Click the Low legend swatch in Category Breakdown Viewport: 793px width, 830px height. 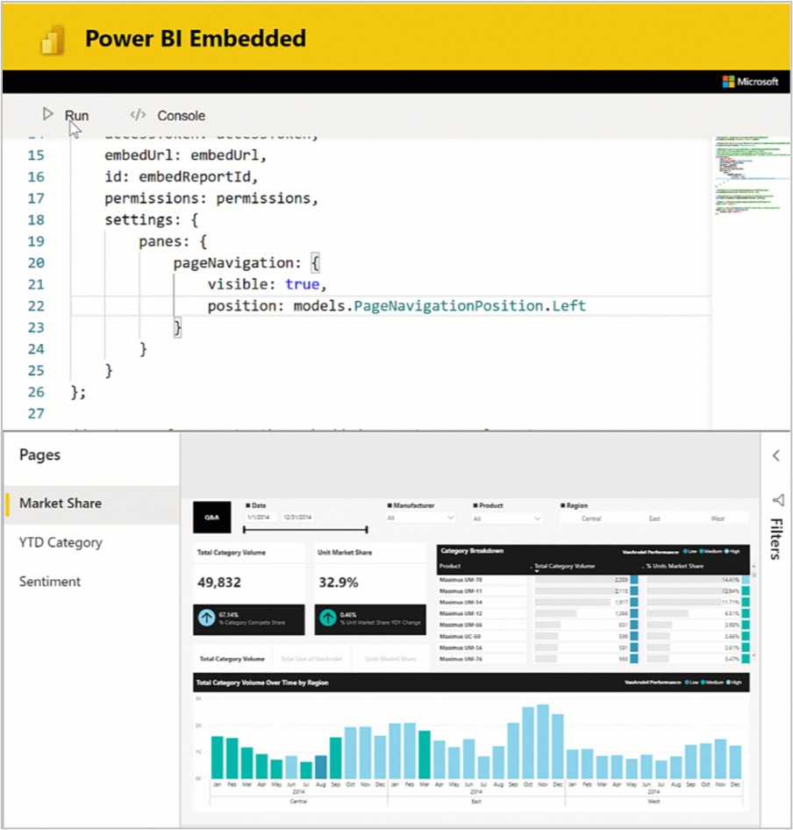(x=685, y=552)
